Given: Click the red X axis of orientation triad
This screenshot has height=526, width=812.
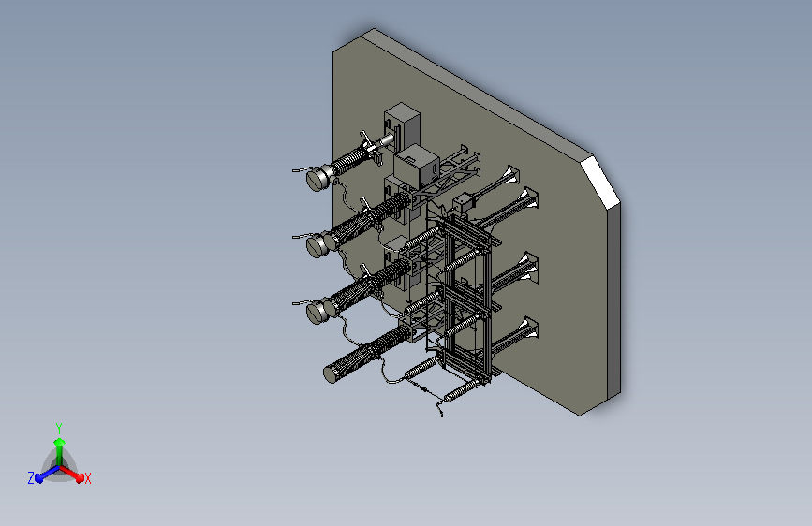Looking at the screenshot, I should click(77, 475).
